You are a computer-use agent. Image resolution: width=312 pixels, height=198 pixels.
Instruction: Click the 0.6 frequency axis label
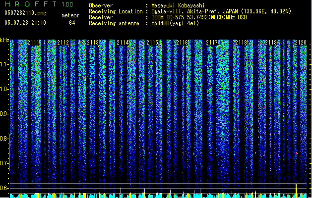[4, 188]
